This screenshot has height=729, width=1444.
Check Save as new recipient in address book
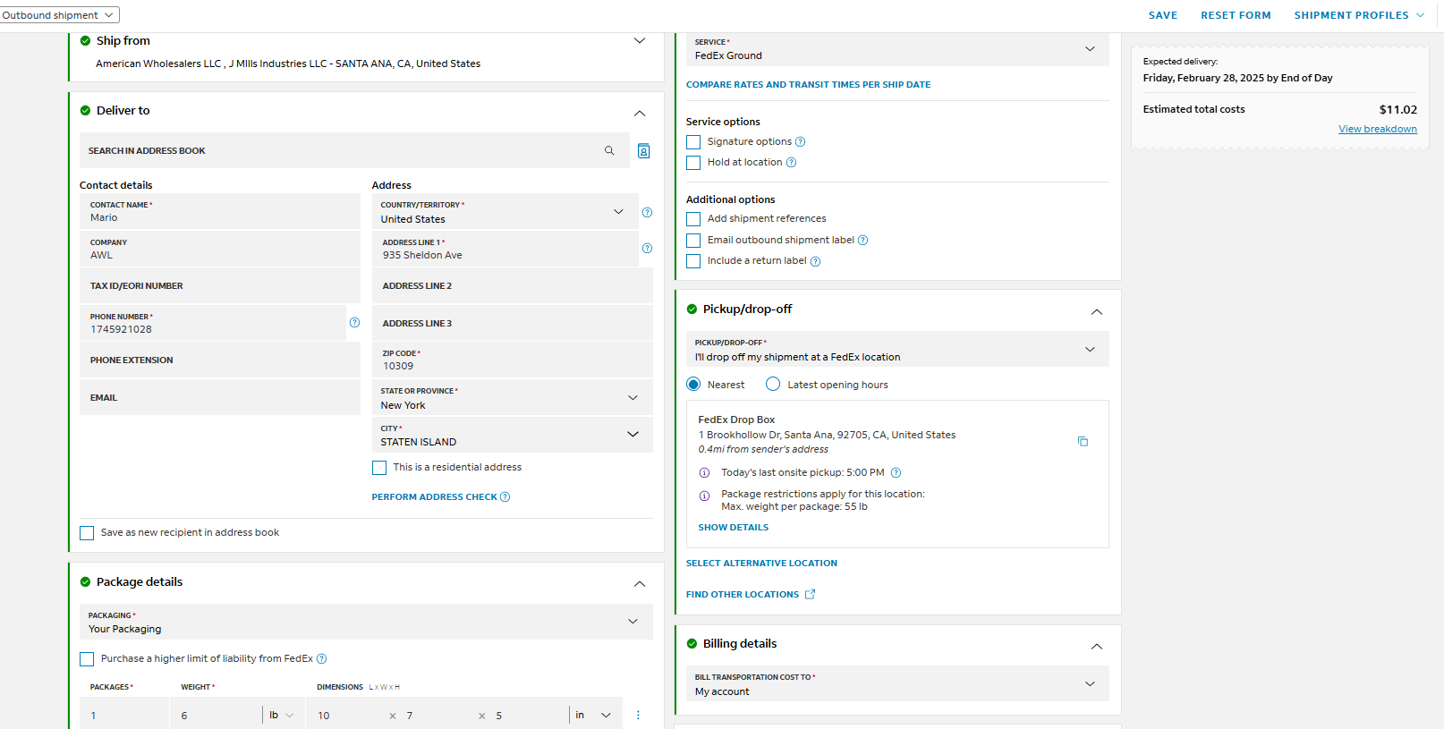click(x=87, y=533)
